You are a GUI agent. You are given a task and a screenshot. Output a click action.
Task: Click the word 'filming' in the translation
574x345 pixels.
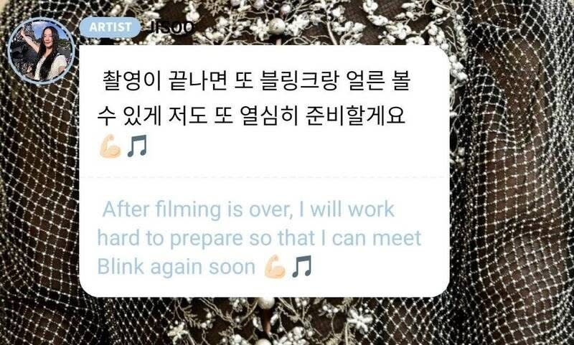[x=188, y=210]
